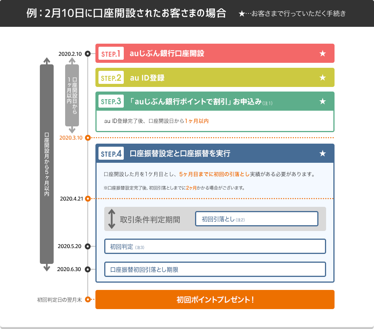The width and height of the screenshot is (374, 329).
Task: Click the STEP.1 badge
Action: coord(111,54)
